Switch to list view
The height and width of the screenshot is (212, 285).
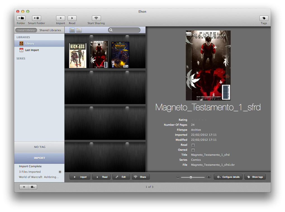tap(79, 30)
